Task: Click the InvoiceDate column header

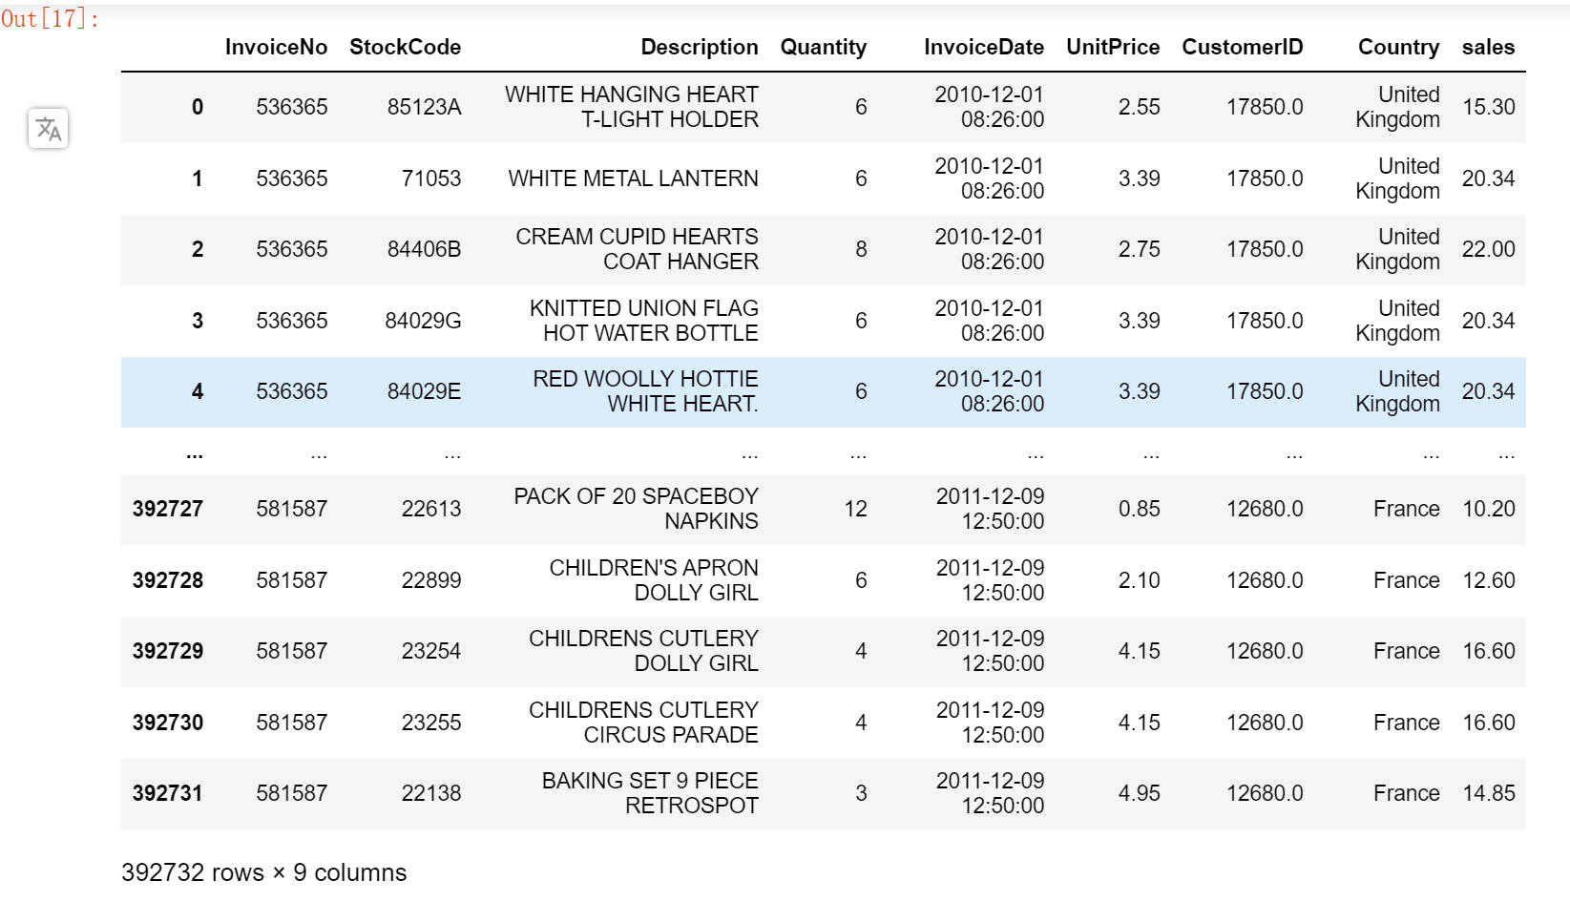Action: pos(983,47)
